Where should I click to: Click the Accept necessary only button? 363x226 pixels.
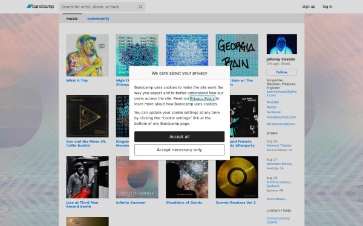180,149
